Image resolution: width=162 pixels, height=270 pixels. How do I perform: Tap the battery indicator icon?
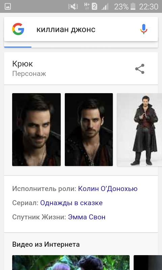133,6
